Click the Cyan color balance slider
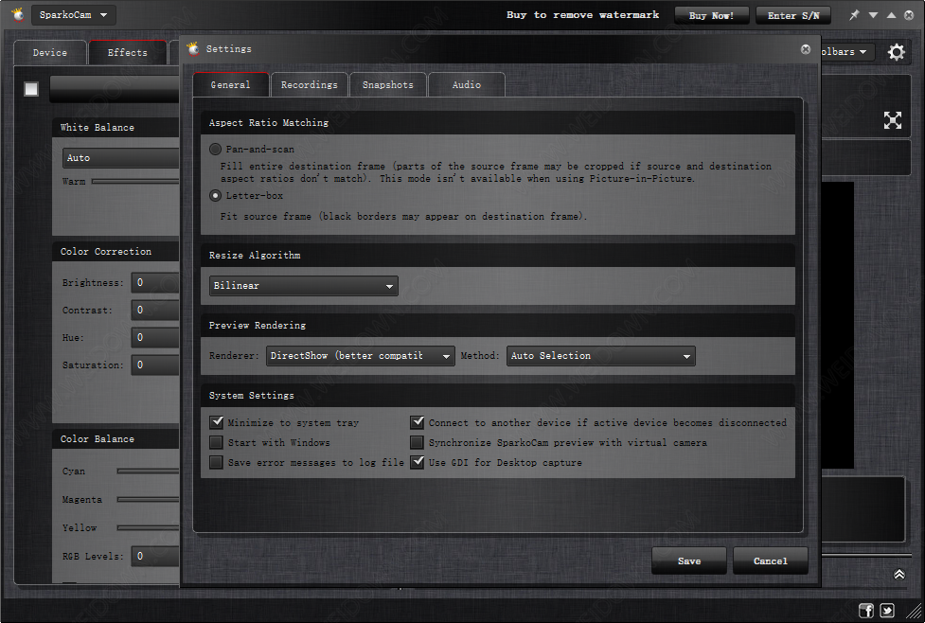The image size is (925, 623). (x=148, y=471)
